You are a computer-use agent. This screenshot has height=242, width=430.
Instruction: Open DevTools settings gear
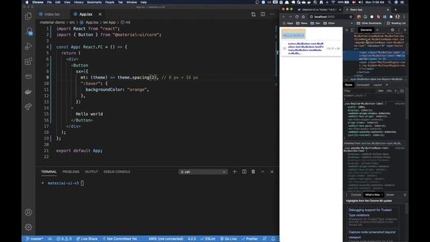[392, 30]
